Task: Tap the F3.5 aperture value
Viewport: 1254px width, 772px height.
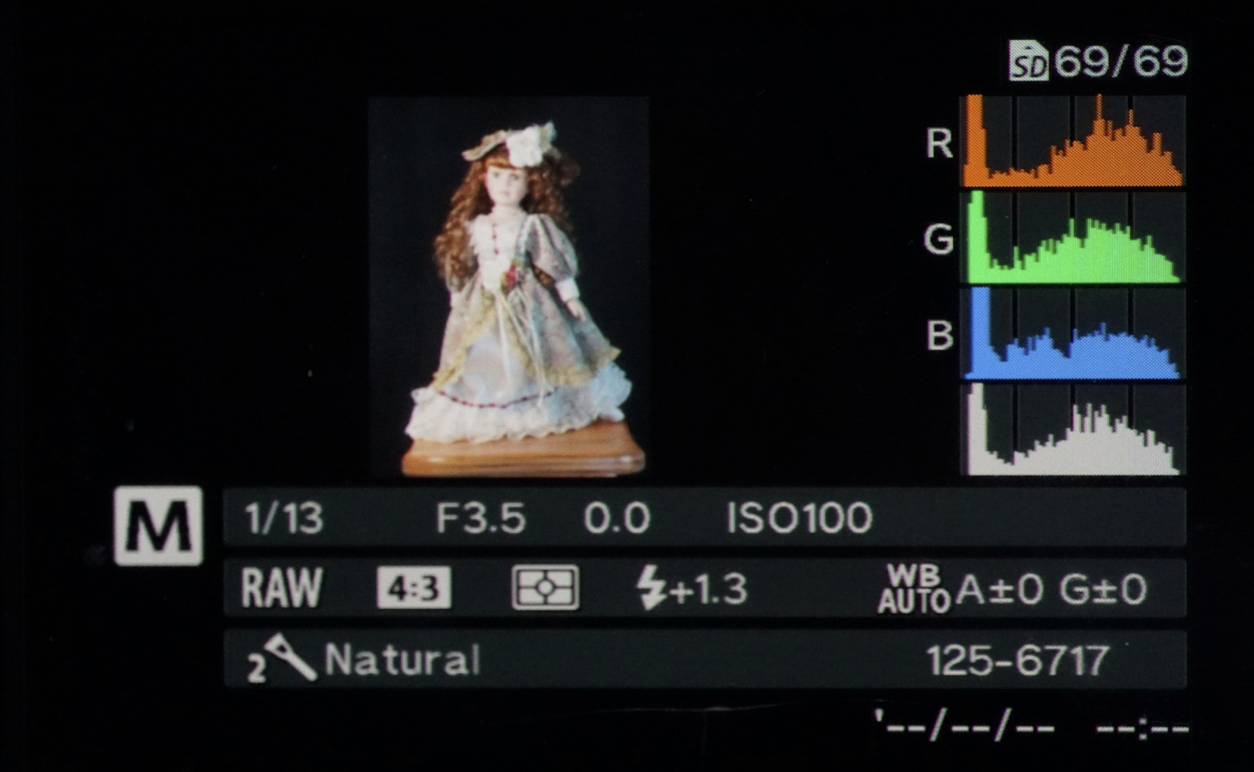Action: tap(481, 518)
